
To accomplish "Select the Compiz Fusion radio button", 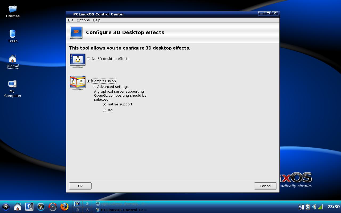I will tap(88, 81).
